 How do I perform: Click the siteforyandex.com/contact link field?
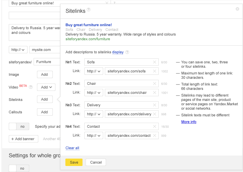129,135
